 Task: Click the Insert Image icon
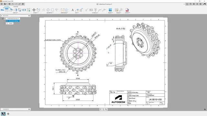110,10
